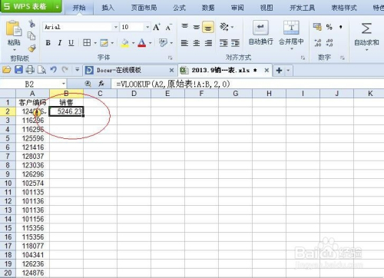Click the red font color A icon
Image resolution: width=384 pixels, height=278 pixels.
(x=142, y=43)
